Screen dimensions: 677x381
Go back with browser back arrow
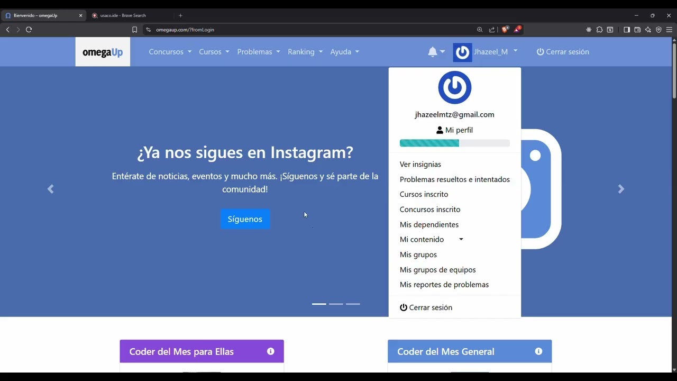coord(7,30)
